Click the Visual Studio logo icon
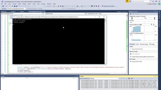This screenshot has width=161, height=90. point(2,1)
